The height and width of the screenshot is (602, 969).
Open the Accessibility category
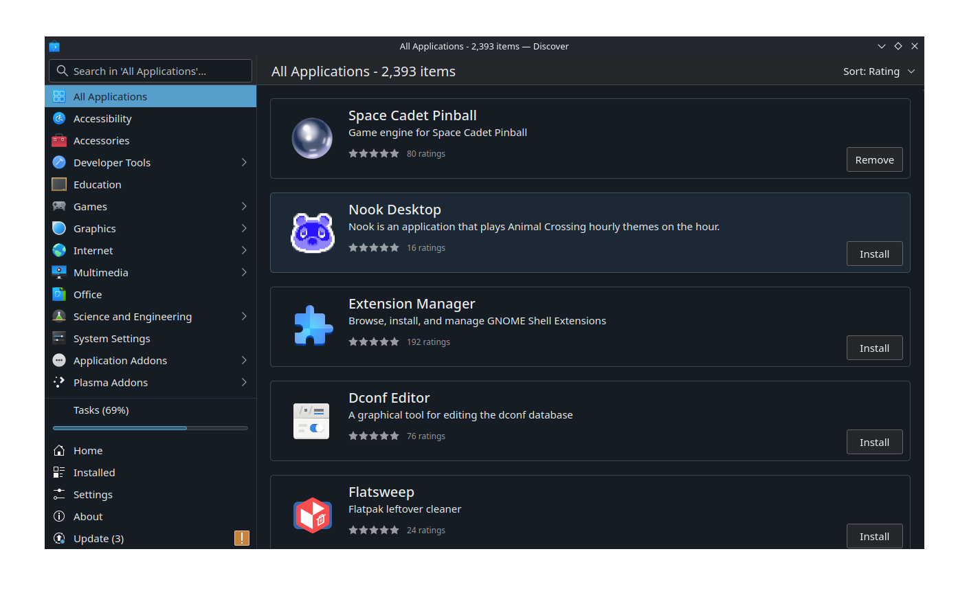tap(151, 118)
